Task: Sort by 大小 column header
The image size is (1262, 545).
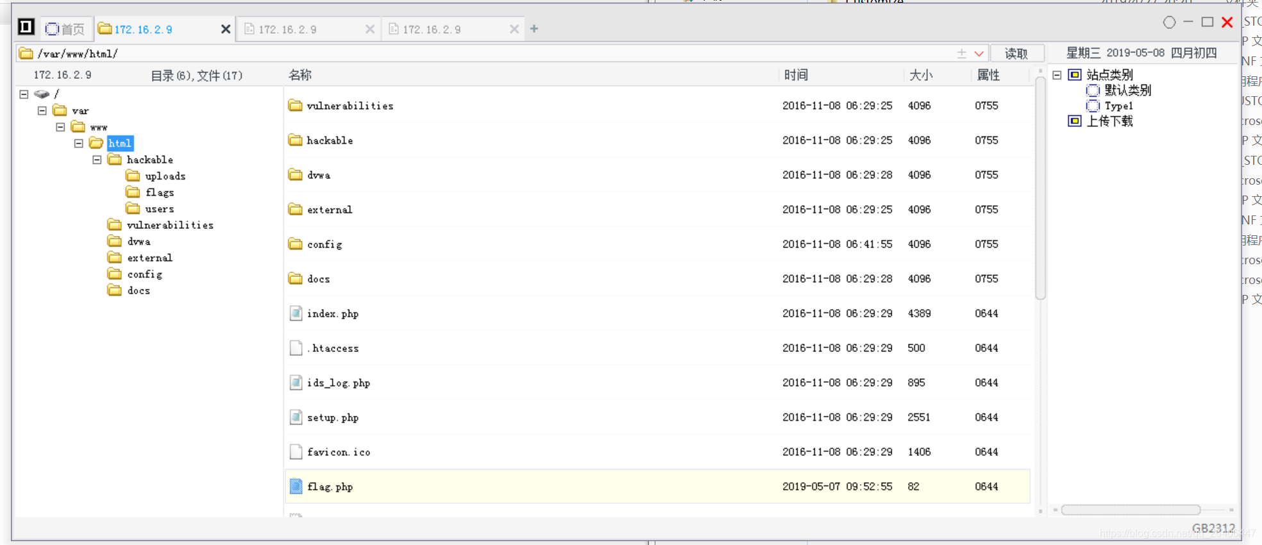Action: tap(921, 75)
